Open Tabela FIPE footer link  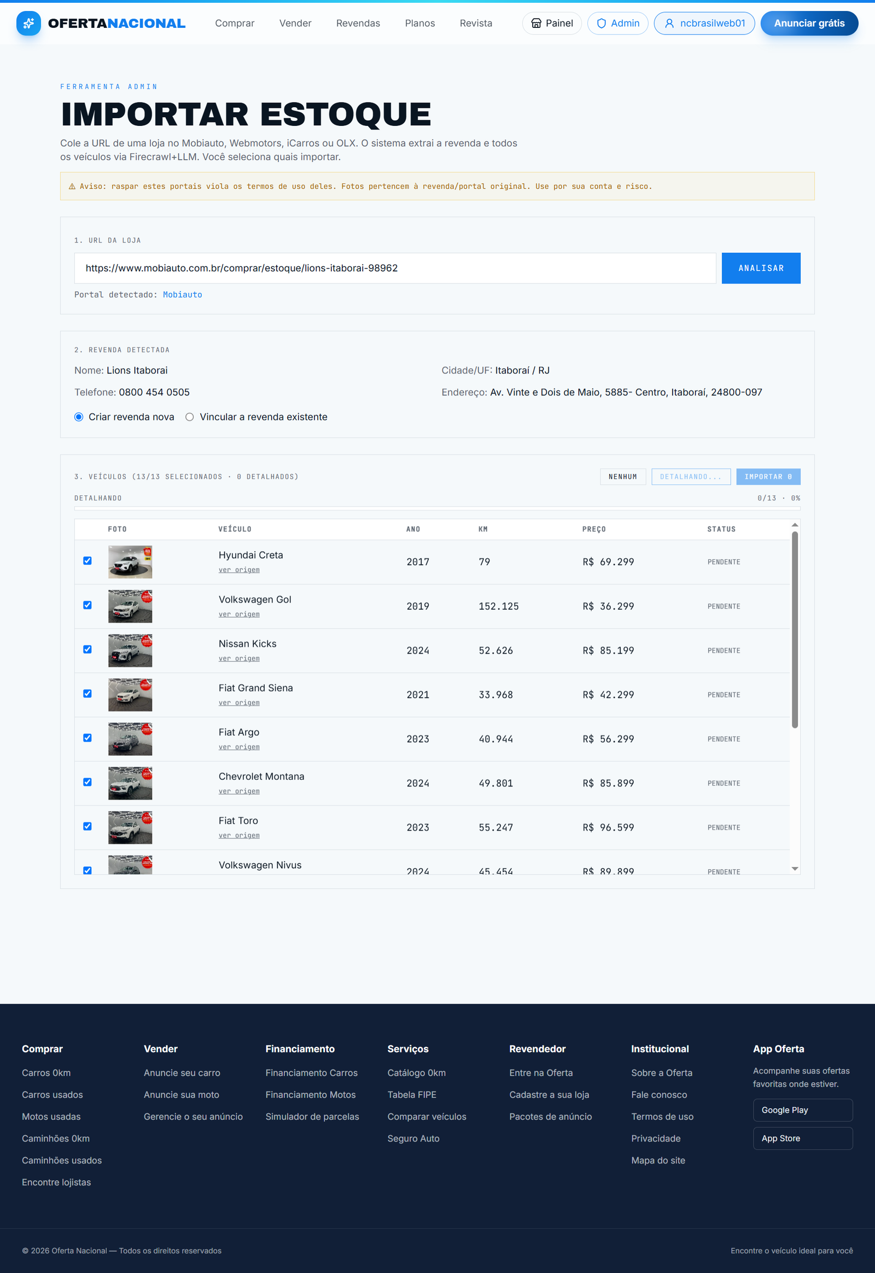pyautogui.click(x=412, y=1095)
